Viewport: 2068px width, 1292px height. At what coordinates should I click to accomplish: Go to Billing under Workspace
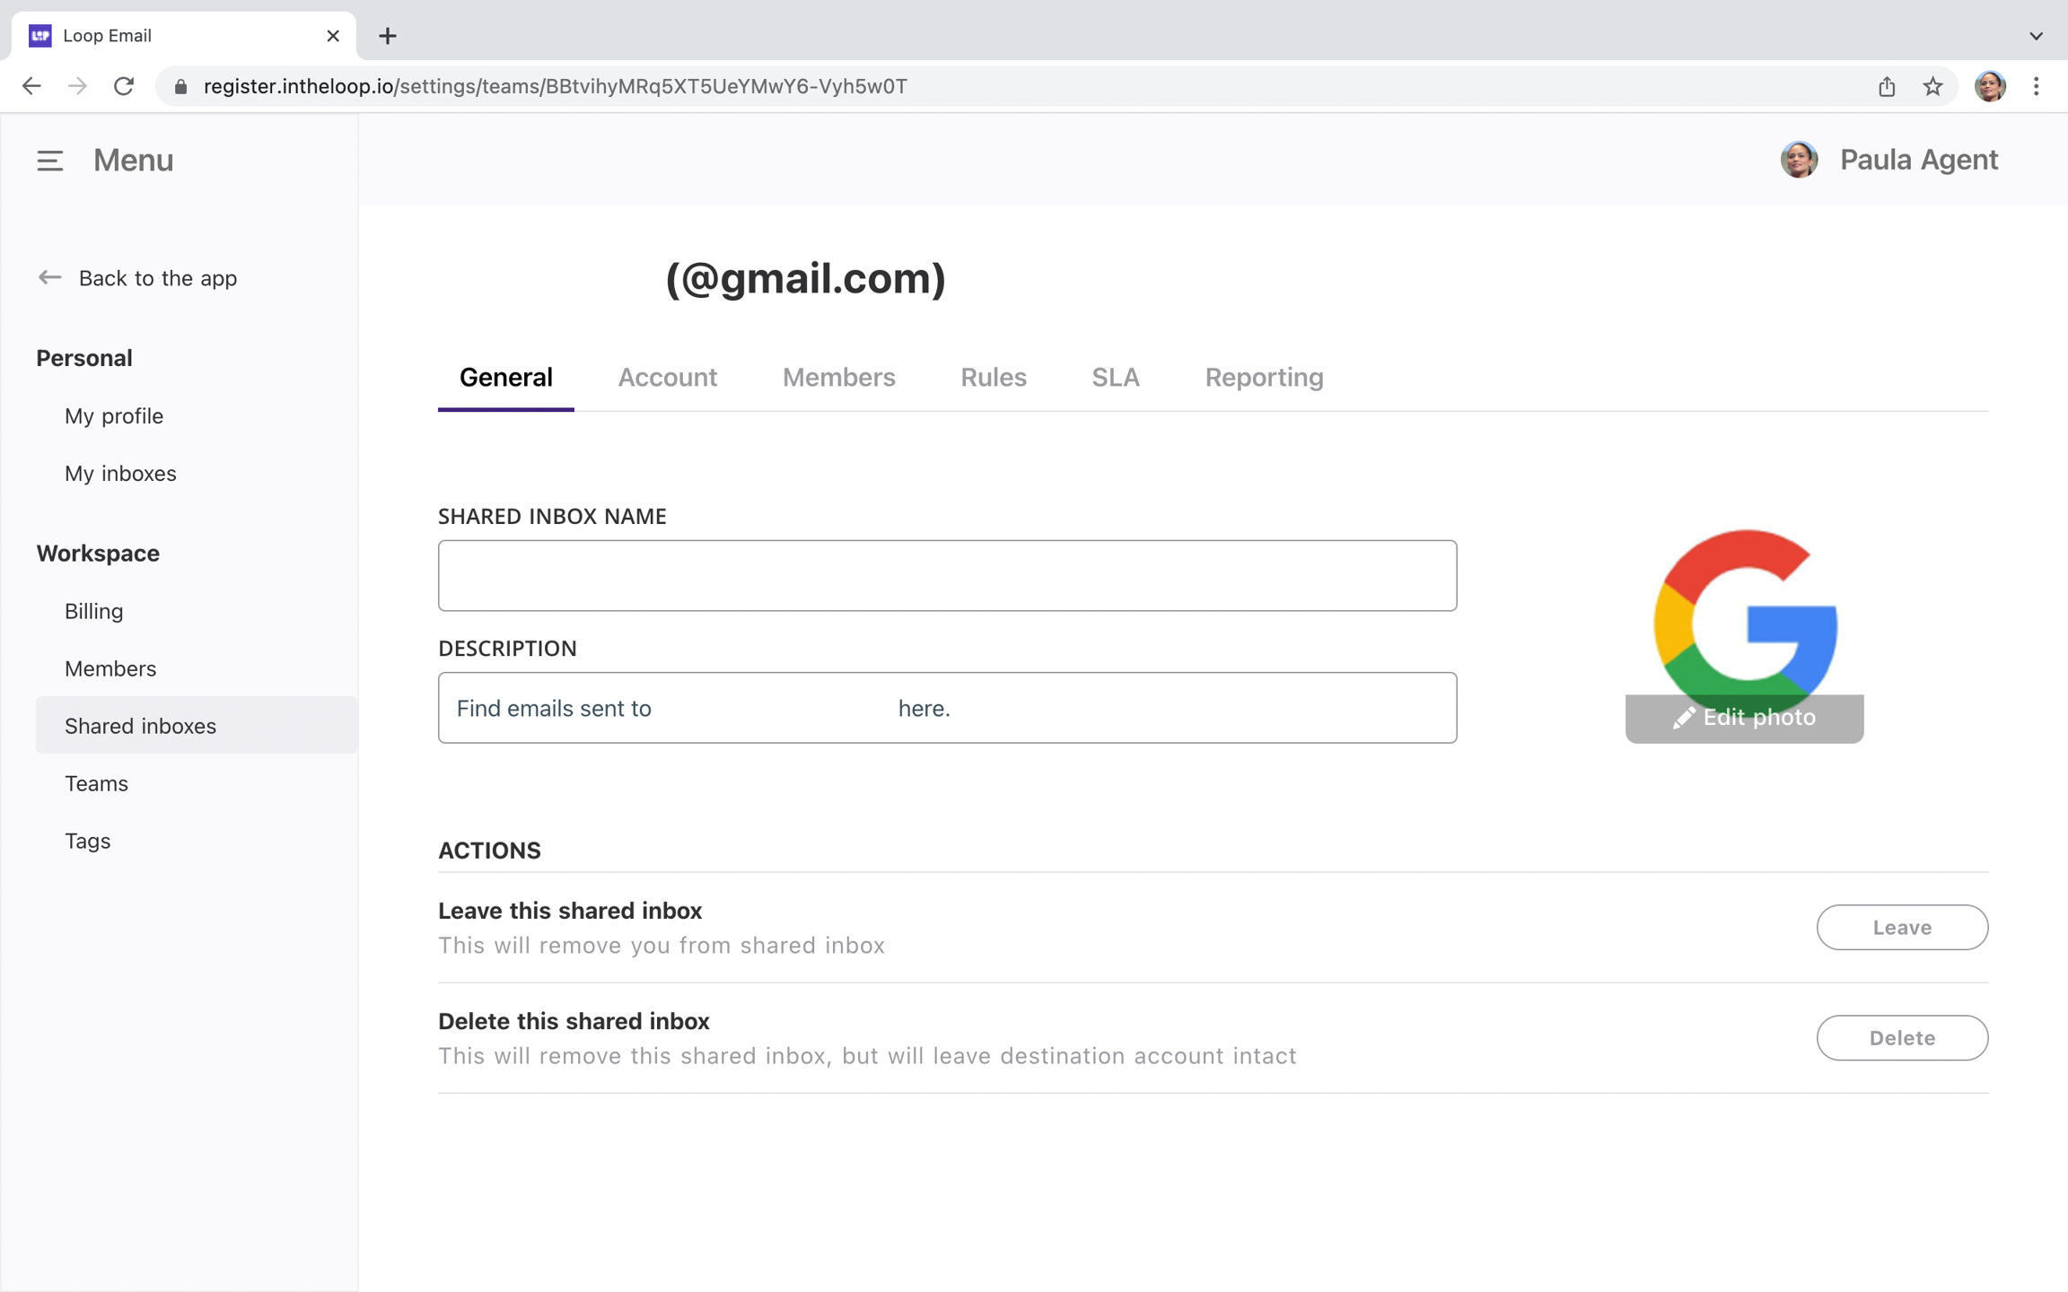[x=93, y=611]
